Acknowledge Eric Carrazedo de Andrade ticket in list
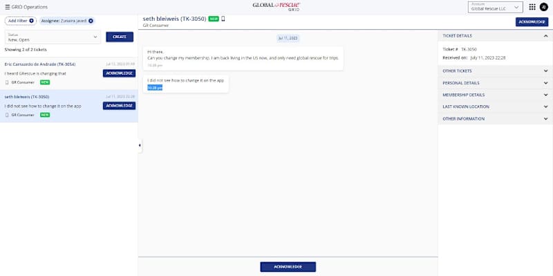The width and height of the screenshot is (553, 276). (119, 73)
